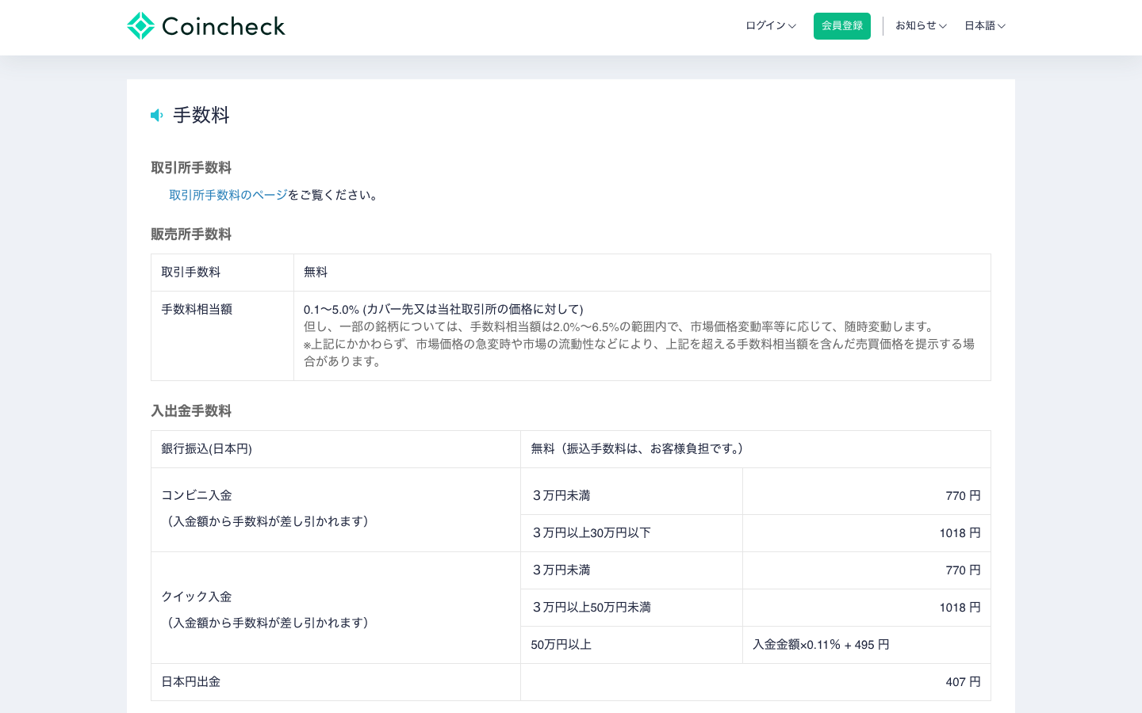Click the 販売所手数料 section heading

tap(191, 234)
